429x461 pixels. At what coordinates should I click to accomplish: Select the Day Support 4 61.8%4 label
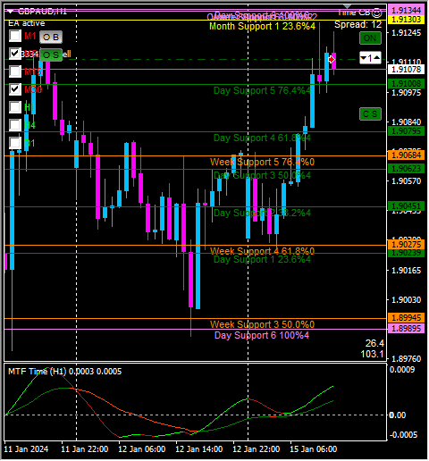[x=262, y=138]
